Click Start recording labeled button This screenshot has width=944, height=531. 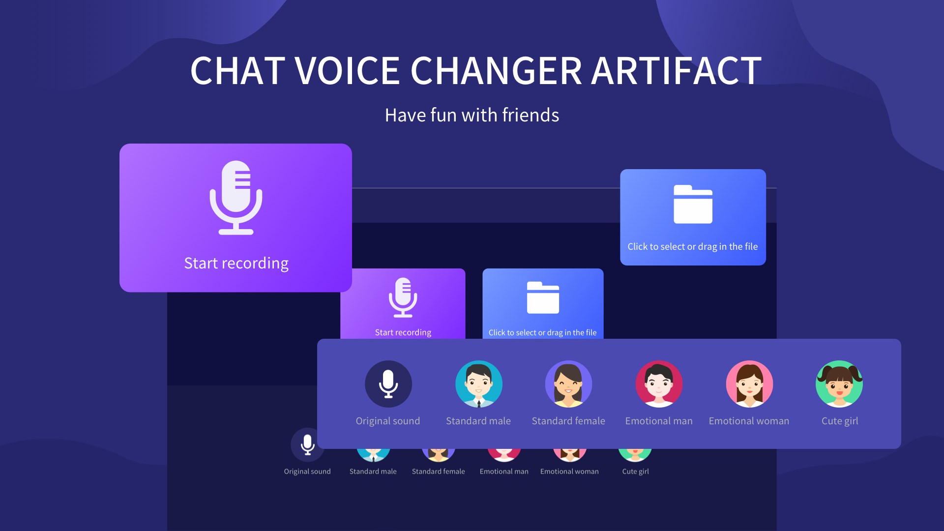click(x=236, y=218)
